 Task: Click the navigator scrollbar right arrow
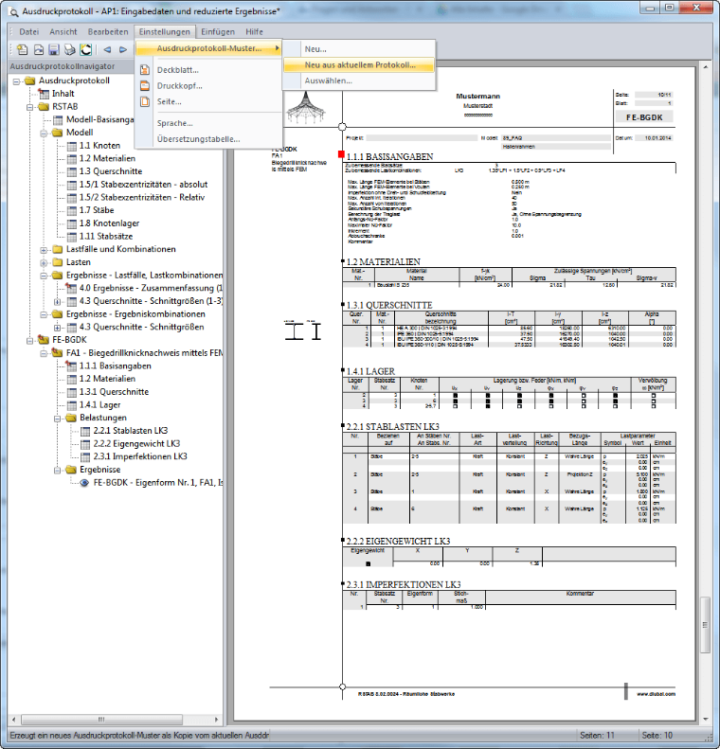point(216,720)
